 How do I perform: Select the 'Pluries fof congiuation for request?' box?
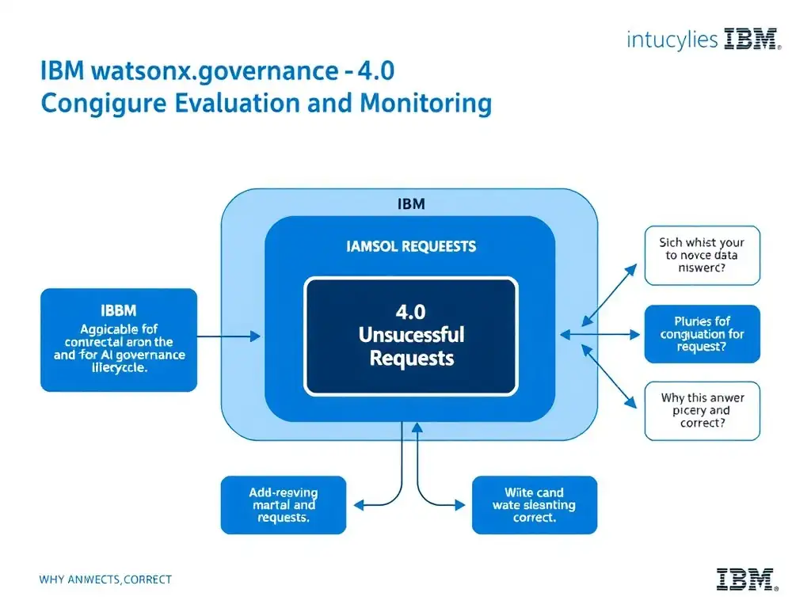(702, 334)
